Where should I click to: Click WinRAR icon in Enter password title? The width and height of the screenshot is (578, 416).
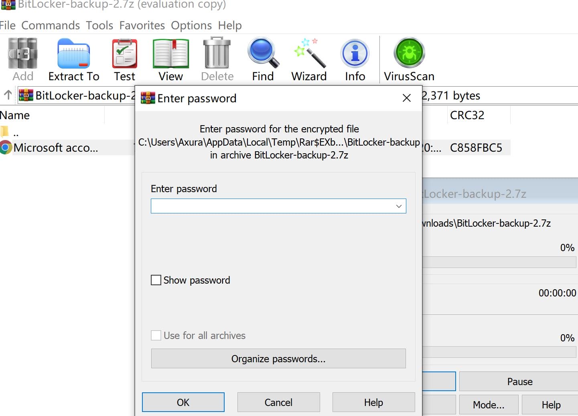[x=148, y=98]
